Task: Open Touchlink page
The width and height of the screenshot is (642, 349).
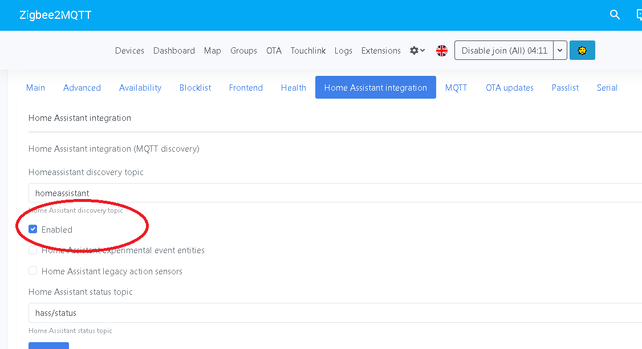Action: [x=308, y=50]
